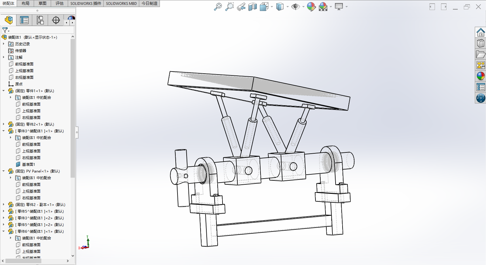Open the Custom Properties task pane

pos(481,87)
